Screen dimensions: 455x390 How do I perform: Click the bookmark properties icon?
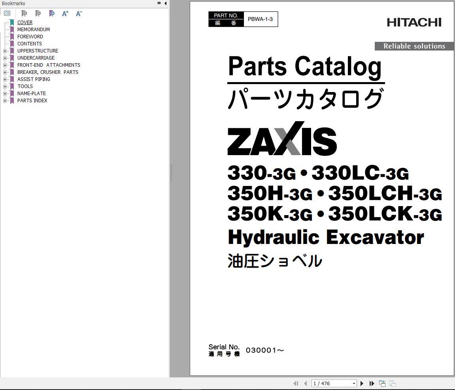[52, 13]
